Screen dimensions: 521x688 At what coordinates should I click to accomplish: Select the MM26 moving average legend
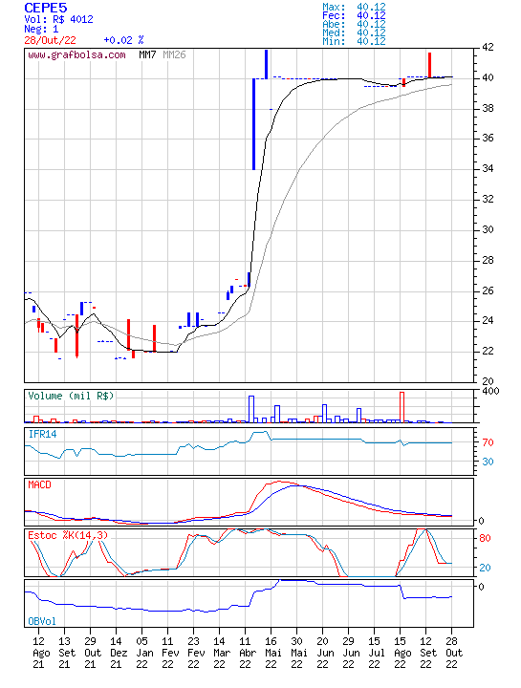174,54
